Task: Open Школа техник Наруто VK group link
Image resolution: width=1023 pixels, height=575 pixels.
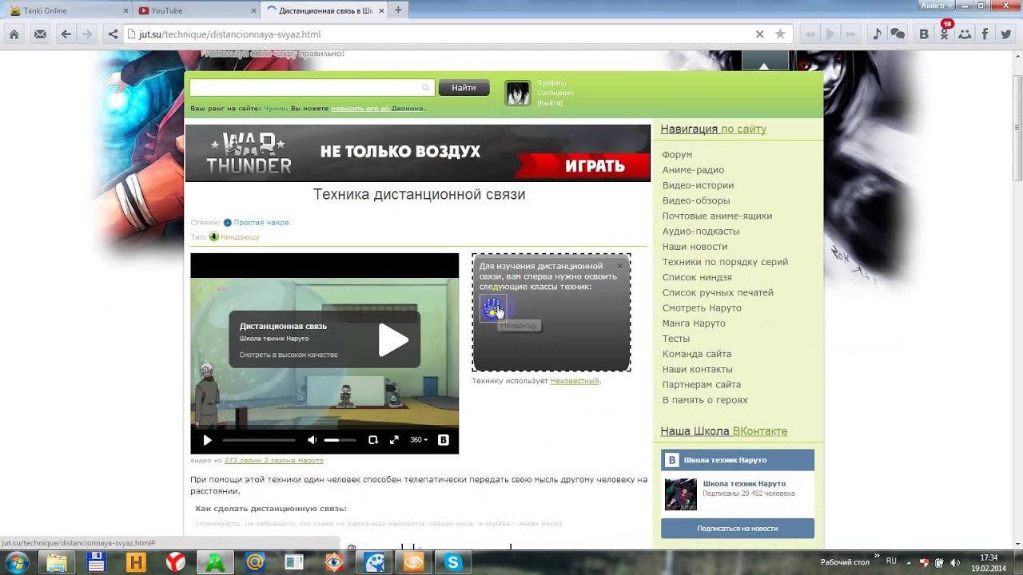Action: [744, 484]
